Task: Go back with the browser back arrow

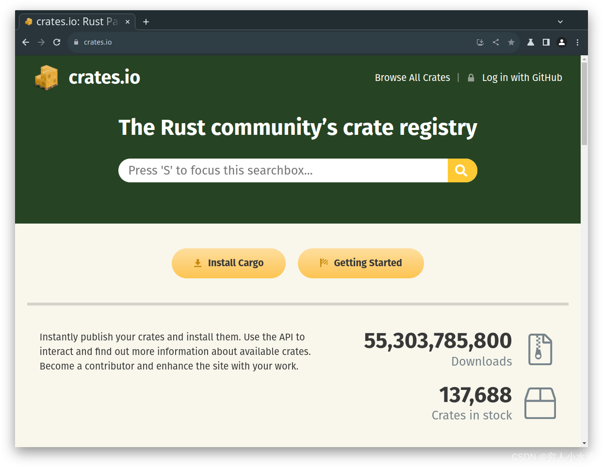Action: [26, 42]
